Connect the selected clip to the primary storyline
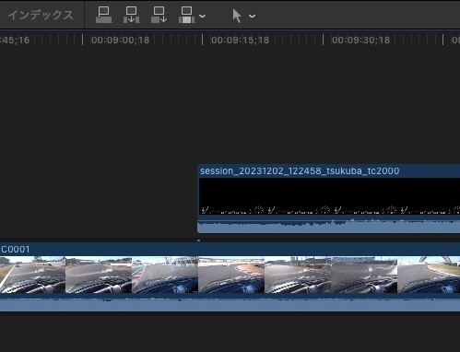 tap(104, 15)
